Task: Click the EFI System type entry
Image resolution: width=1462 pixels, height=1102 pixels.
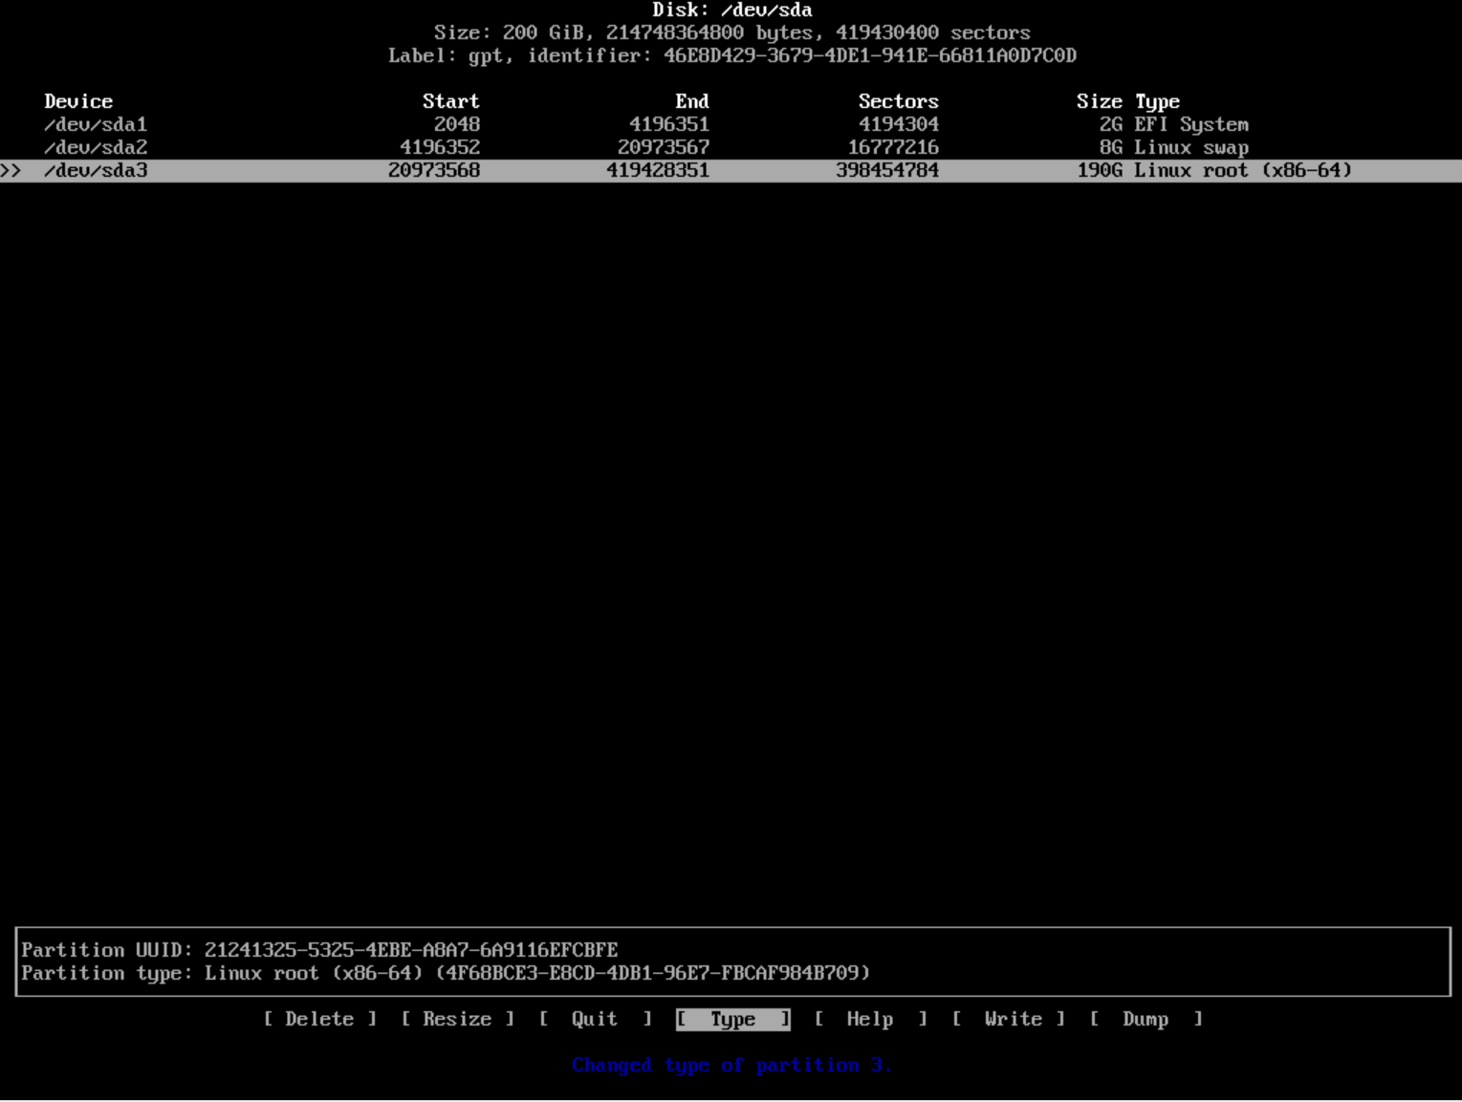Action: coord(1190,124)
